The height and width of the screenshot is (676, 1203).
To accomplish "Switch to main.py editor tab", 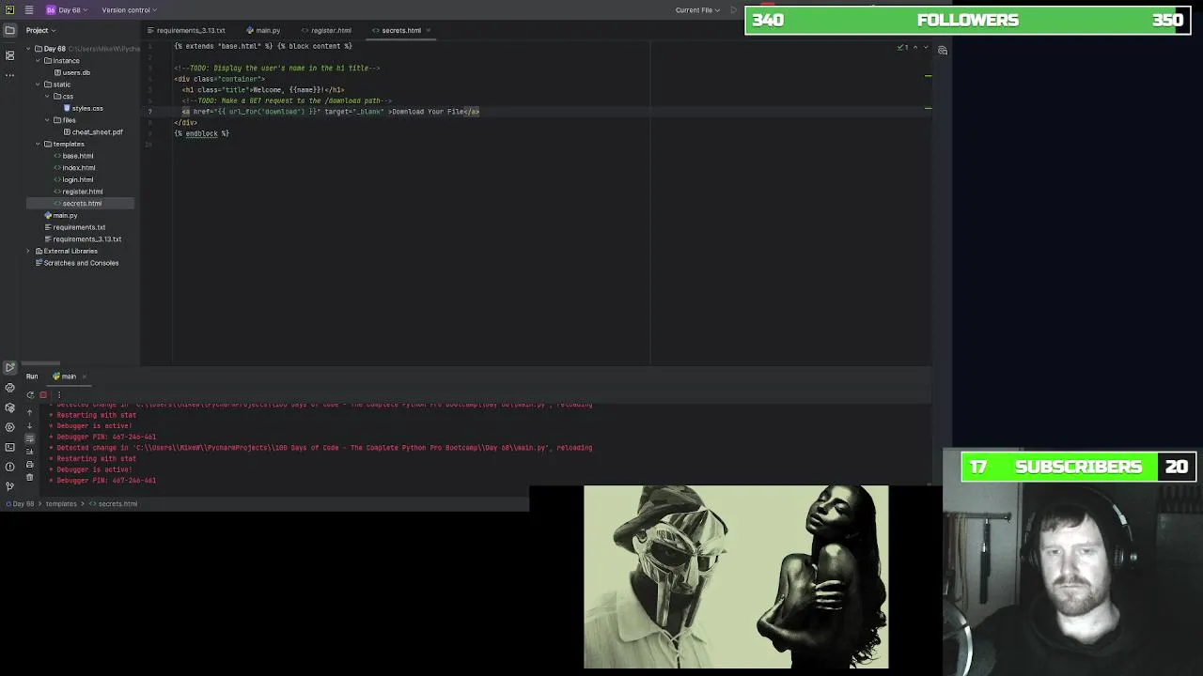I will pos(263,30).
